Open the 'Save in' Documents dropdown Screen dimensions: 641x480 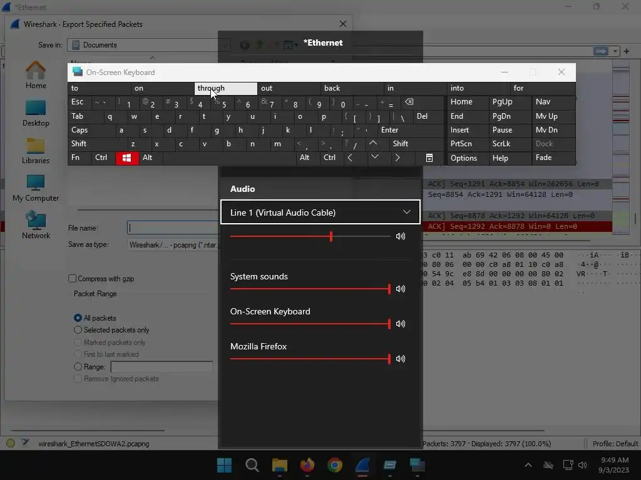tap(149, 45)
